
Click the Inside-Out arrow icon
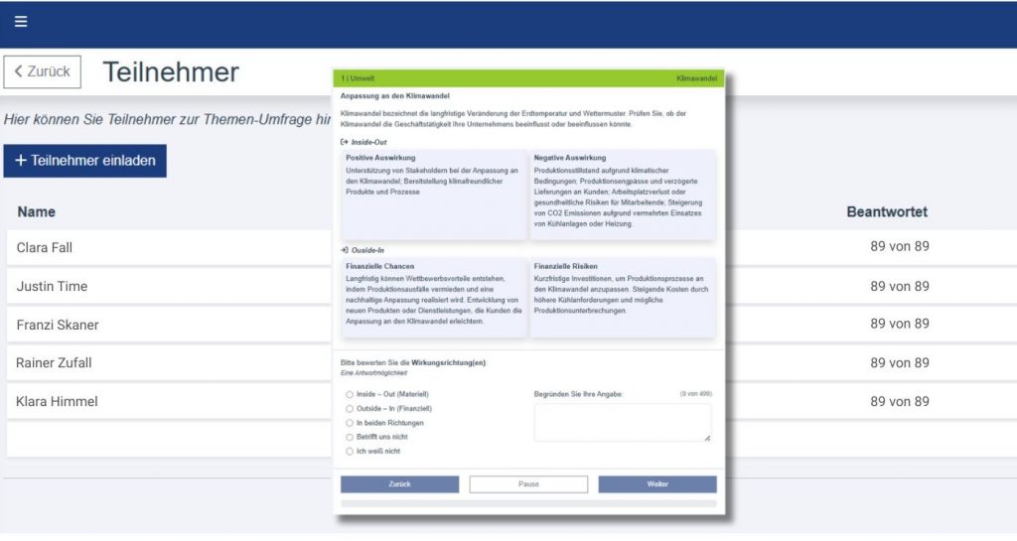(x=345, y=142)
